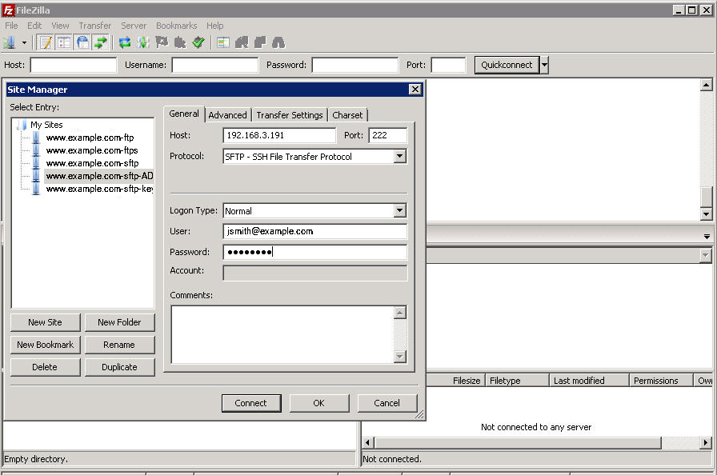
Task: Open the Protocol dropdown list
Action: point(399,156)
